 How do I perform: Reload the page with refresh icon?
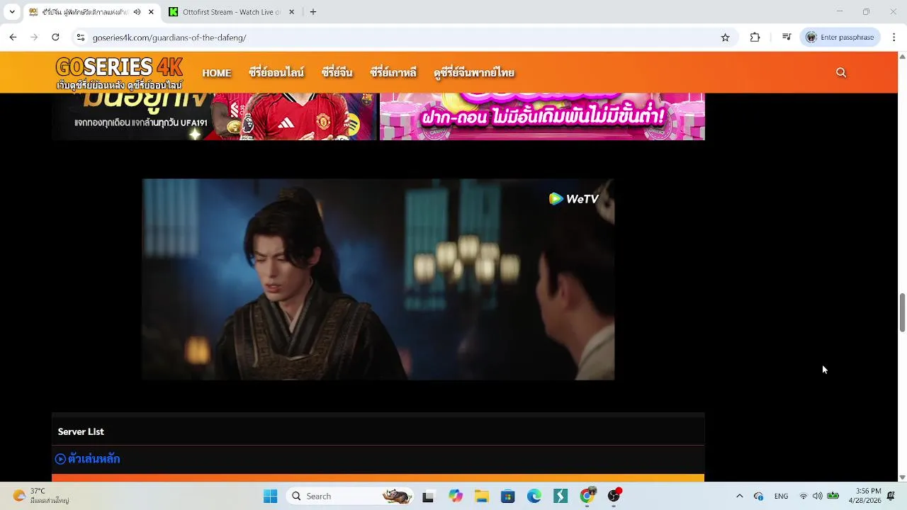coord(55,38)
